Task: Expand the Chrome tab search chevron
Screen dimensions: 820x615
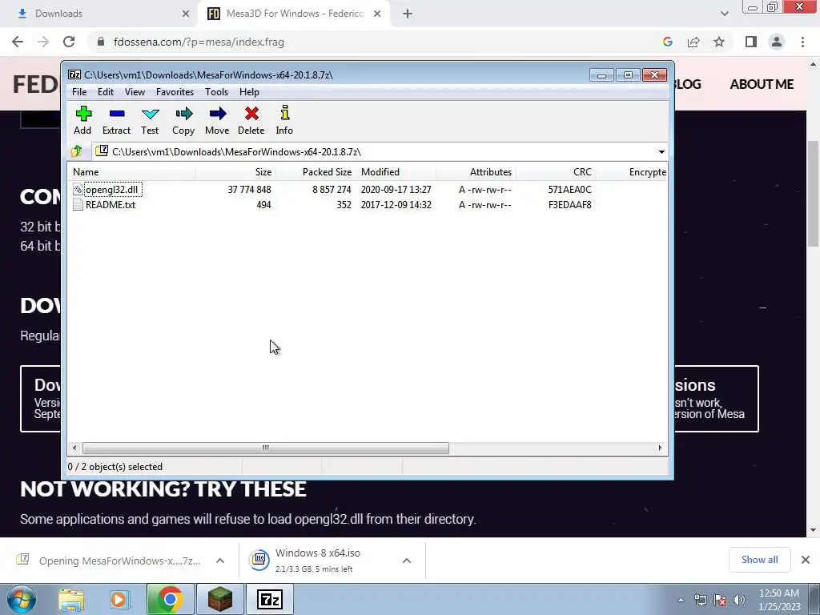Action: click(724, 14)
